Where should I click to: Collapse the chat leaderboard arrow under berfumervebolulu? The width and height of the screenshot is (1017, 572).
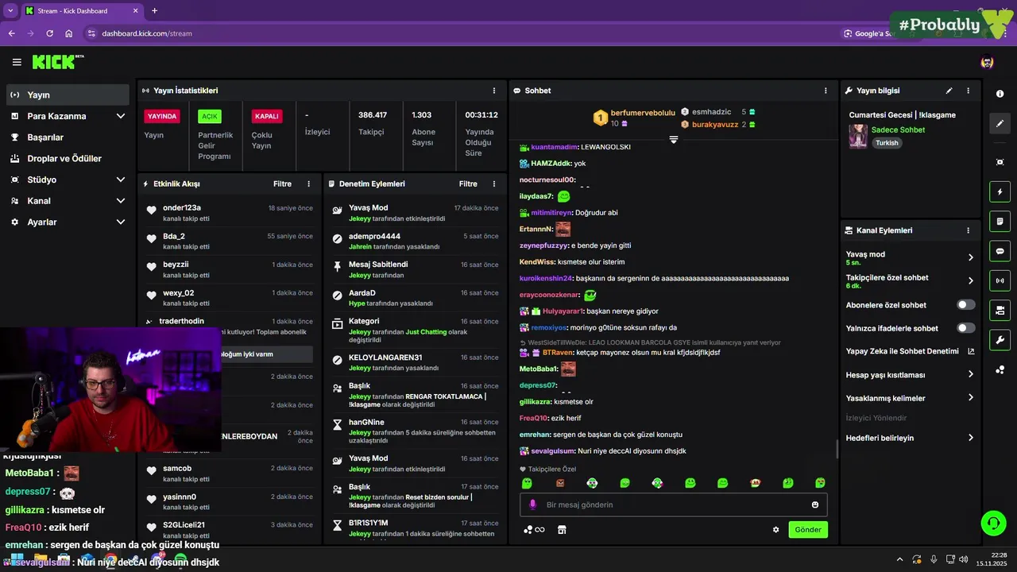673,139
